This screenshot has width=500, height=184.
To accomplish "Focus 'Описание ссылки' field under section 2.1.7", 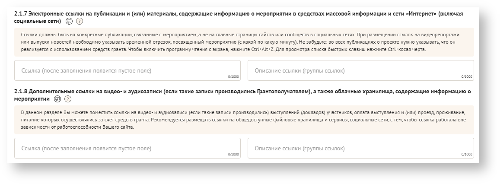I will (360, 70).
